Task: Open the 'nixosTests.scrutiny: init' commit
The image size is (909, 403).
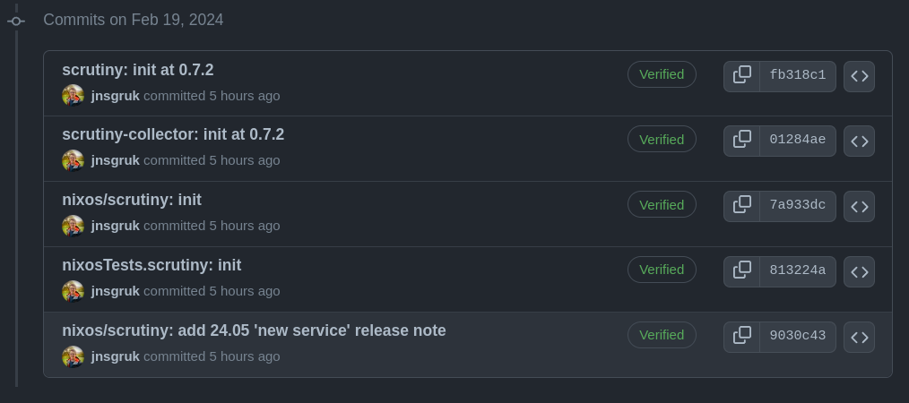Action: (151, 265)
